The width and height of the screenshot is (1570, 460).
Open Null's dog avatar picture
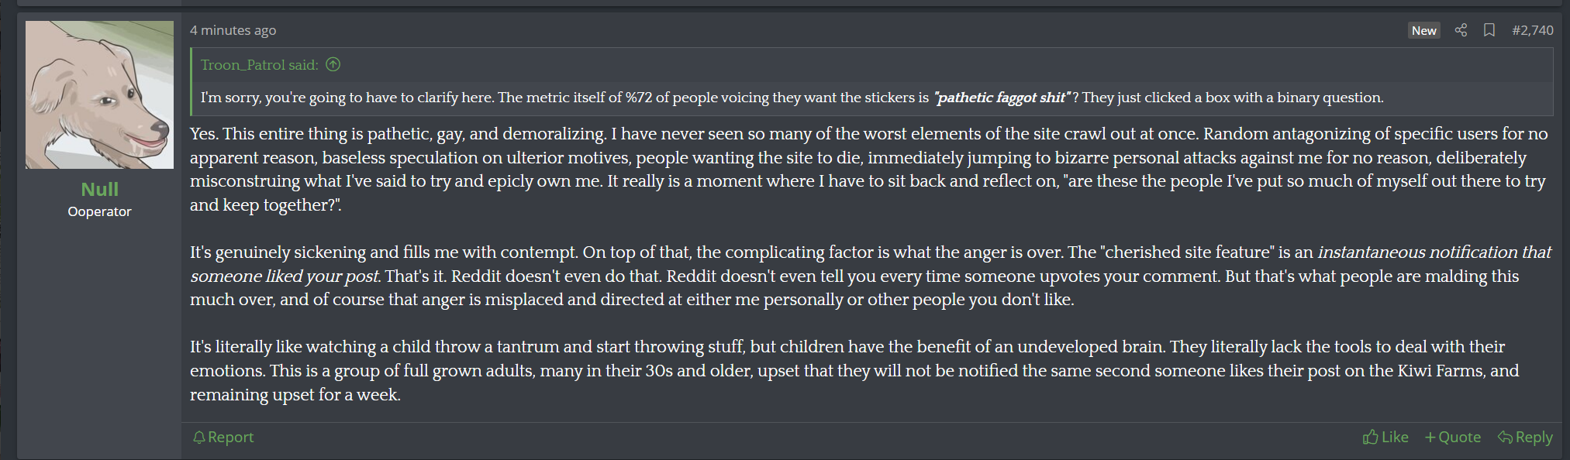tap(99, 94)
